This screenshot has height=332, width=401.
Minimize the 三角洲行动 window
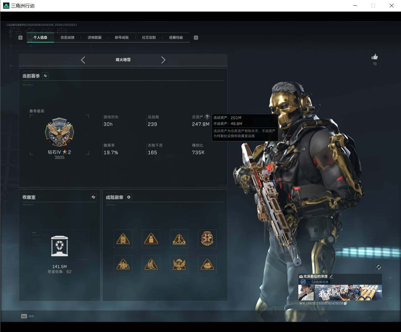coord(355,6)
